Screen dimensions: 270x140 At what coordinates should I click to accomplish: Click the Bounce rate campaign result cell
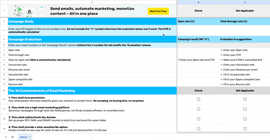[198, 84]
